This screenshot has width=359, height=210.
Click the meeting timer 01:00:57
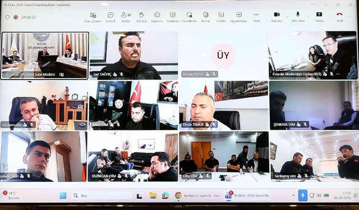click(x=29, y=17)
